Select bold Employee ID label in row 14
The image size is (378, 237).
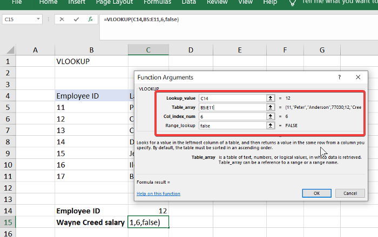91,211
